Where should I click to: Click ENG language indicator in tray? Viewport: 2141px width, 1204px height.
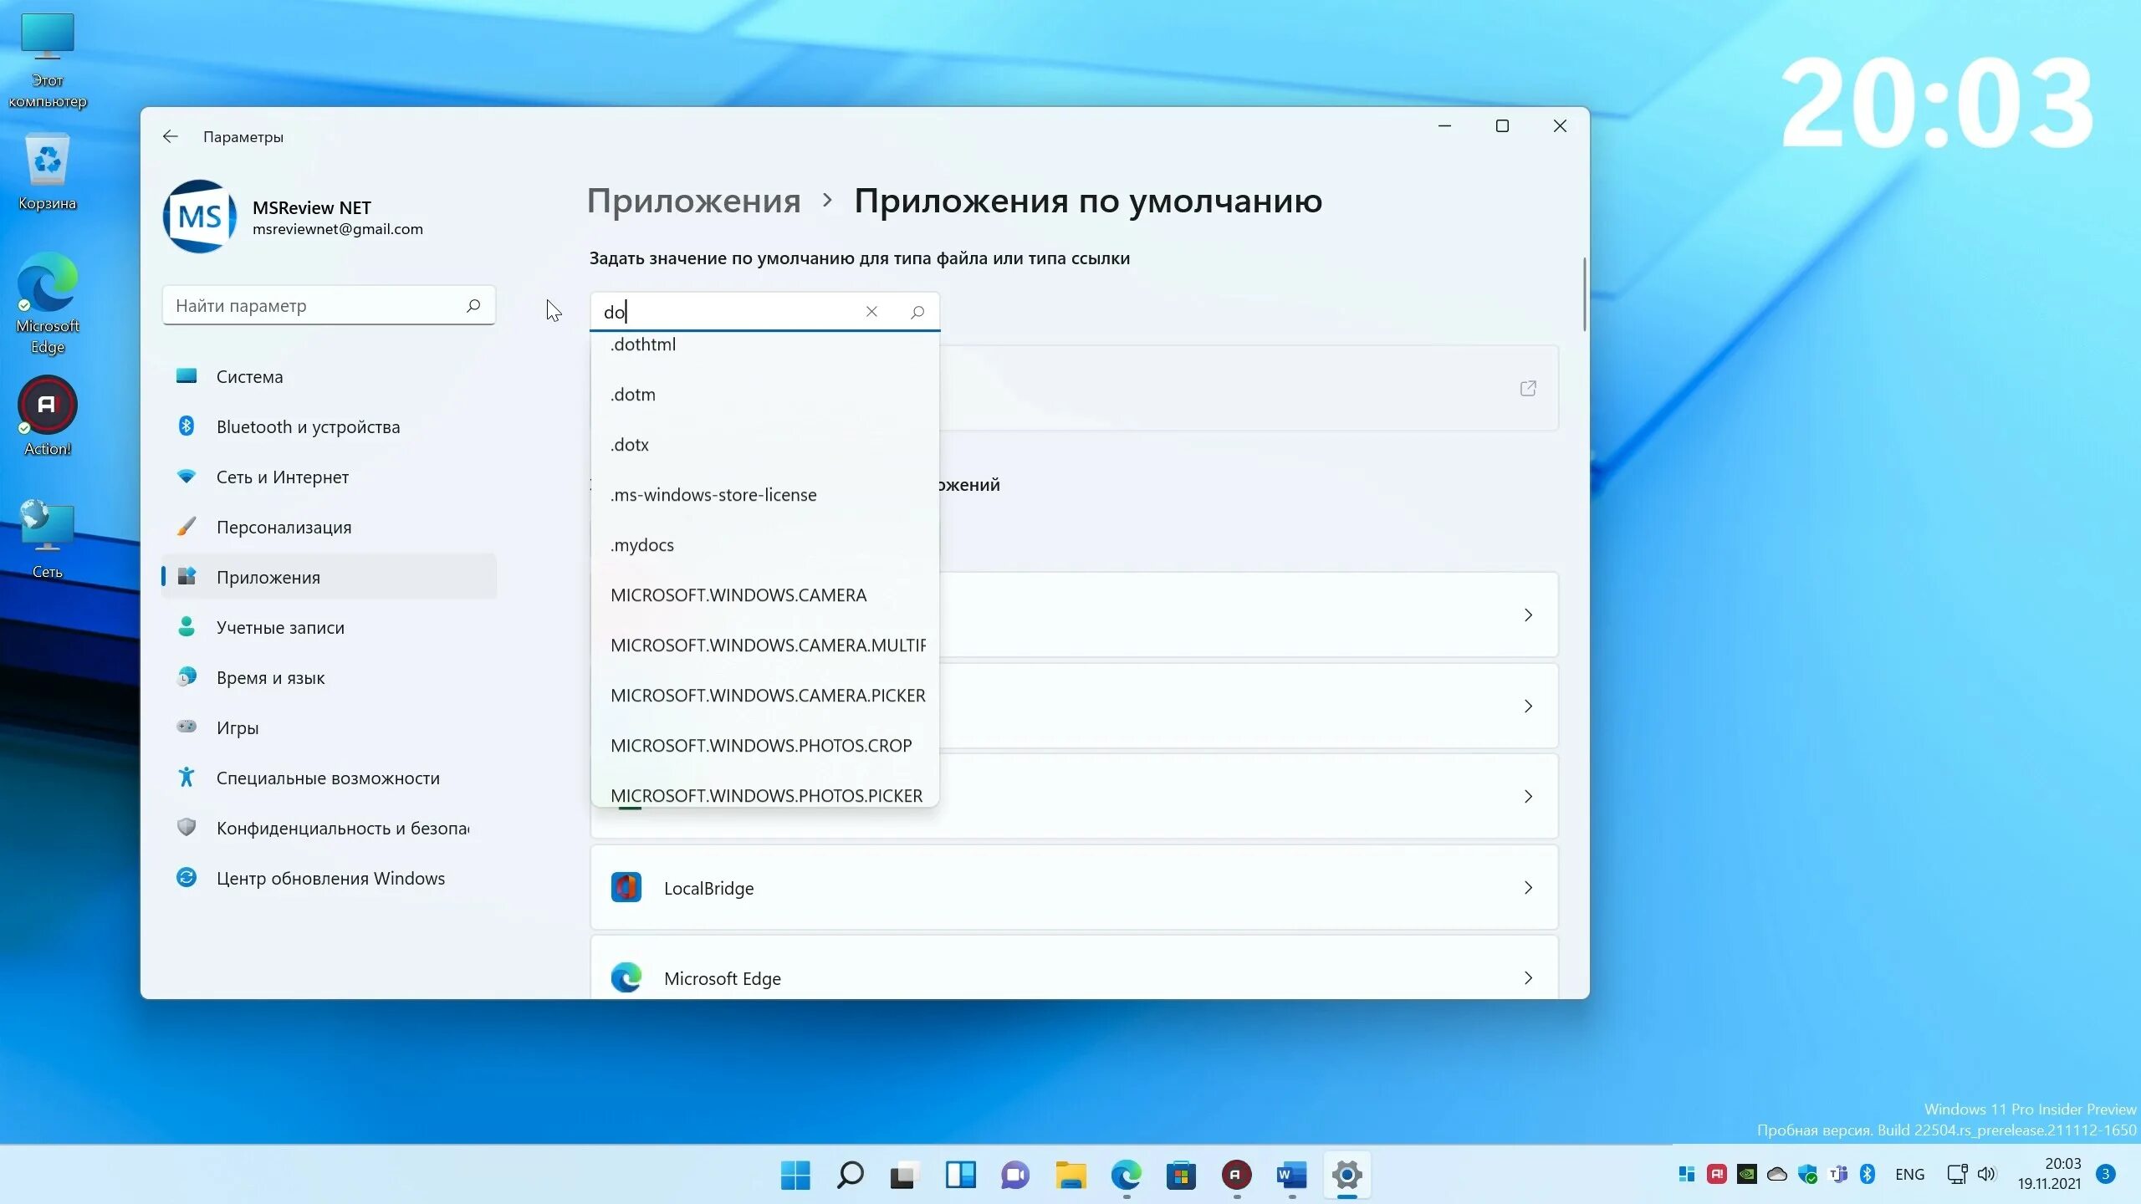pyautogui.click(x=1909, y=1174)
